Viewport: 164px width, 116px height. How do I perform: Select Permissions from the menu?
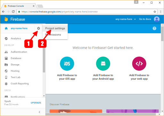click(55, 35)
